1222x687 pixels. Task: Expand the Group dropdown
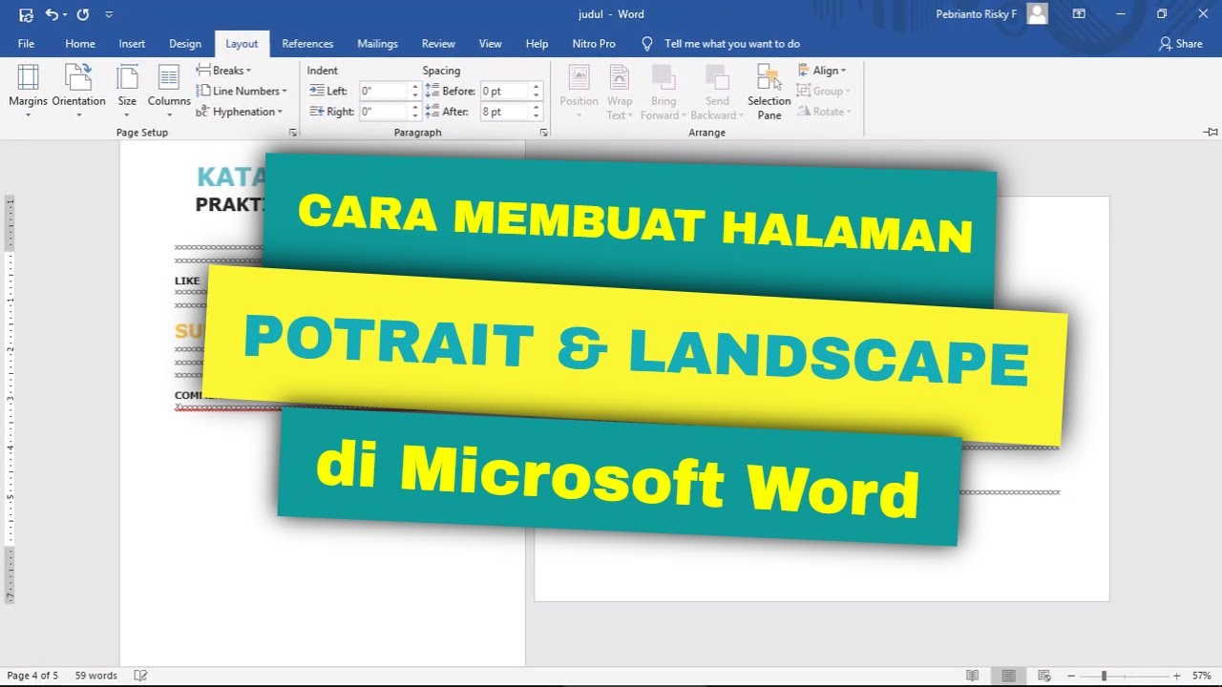(x=824, y=92)
